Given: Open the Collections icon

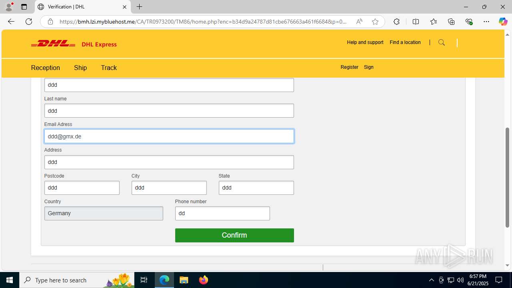Looking at the screenshot, I should tap(451, 22).
